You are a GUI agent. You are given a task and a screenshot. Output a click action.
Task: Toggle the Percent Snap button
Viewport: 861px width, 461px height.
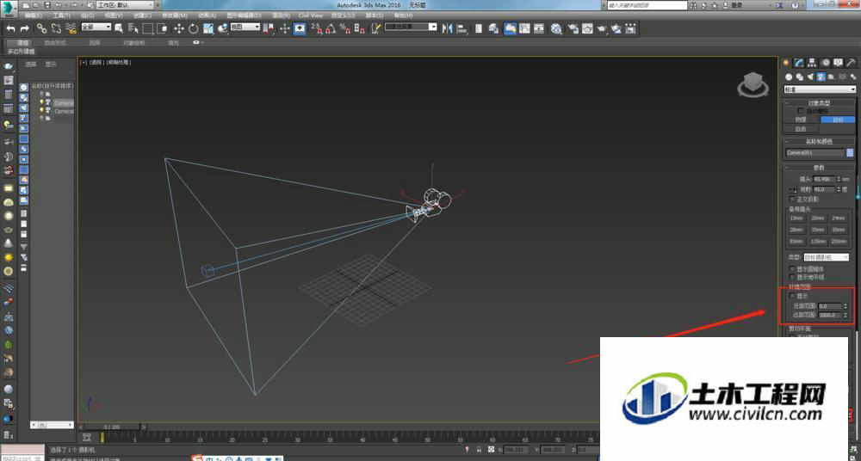(345, 28)
